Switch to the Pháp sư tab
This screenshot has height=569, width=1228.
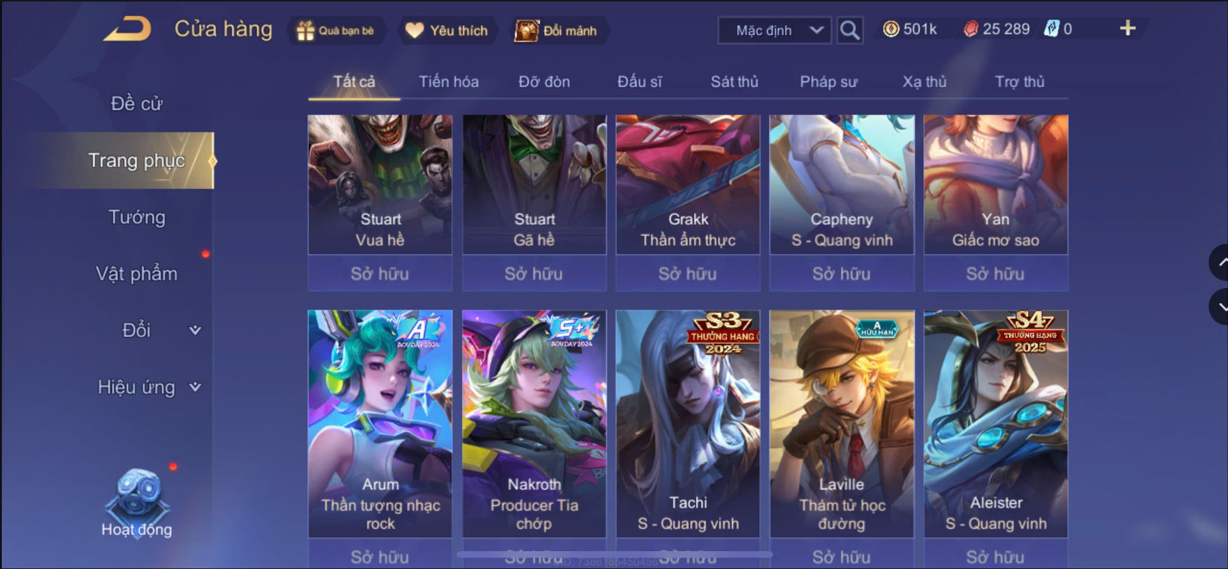point(828,81)
